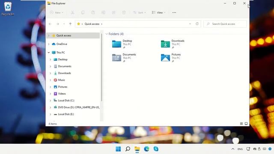Image resolution: width=274 pixels, height=154 pixels.
Task: Open the See more three-dots menu
Action: click(174, 12)
